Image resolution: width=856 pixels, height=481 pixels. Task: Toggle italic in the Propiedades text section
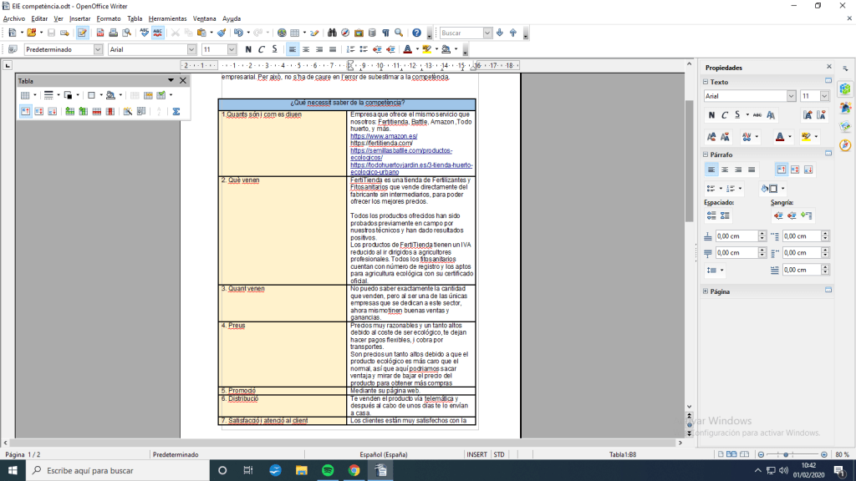click(x=725, y=115)
